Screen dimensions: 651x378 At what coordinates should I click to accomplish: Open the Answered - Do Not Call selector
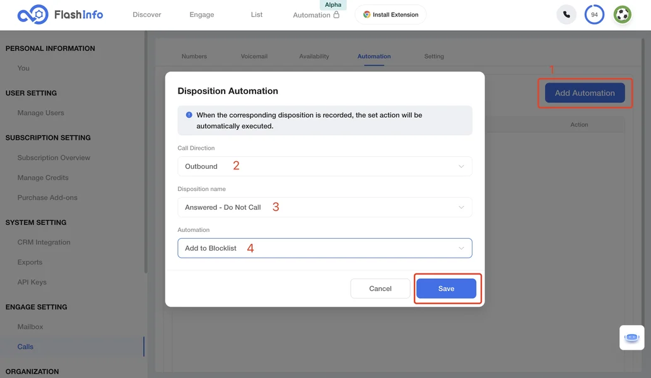[325, 207]
